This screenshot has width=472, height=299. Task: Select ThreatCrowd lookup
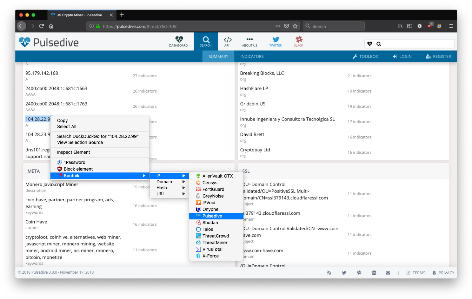click(216, 236)
